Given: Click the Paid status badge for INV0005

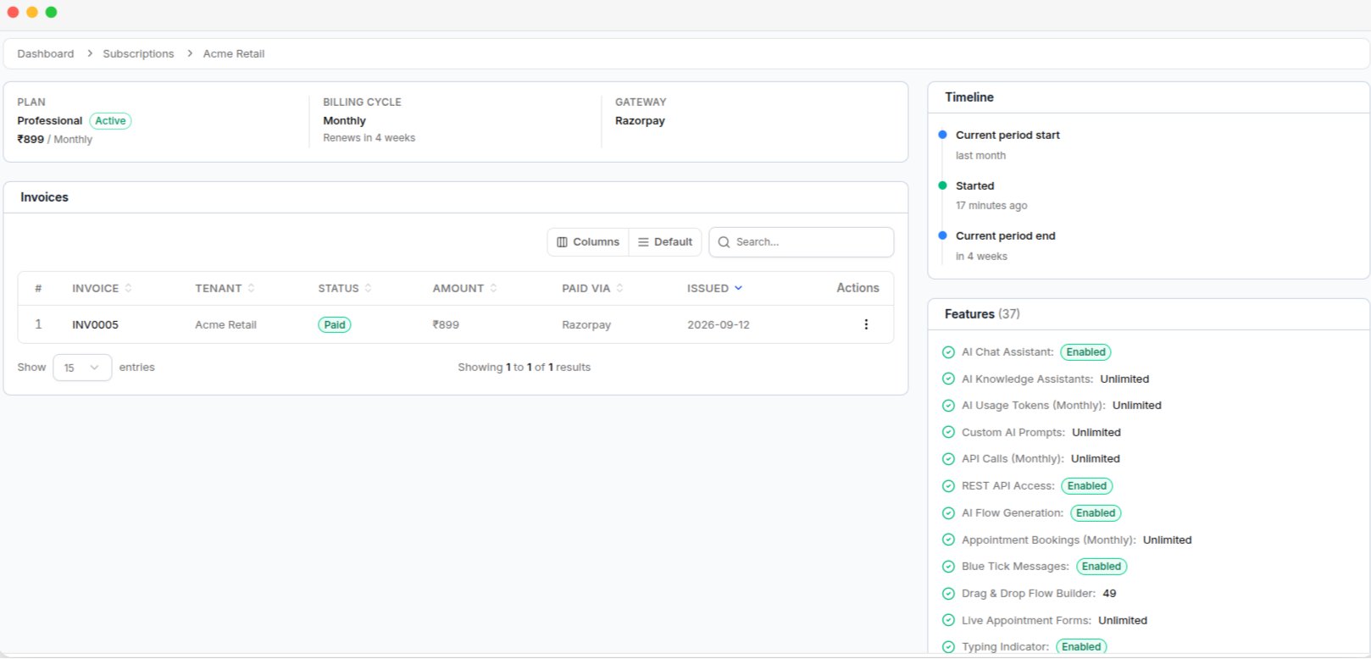Looking at the screenshot, I should tap(335, 324).
